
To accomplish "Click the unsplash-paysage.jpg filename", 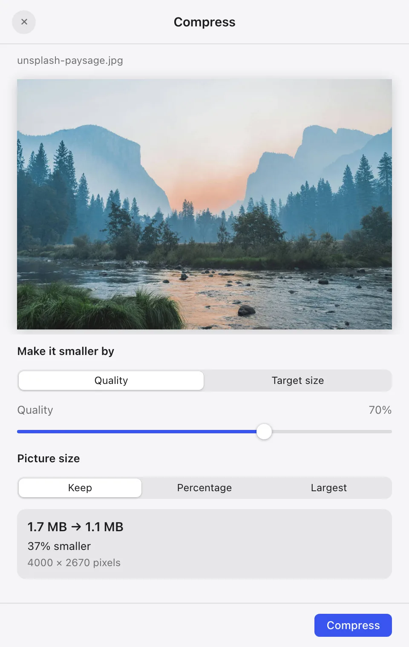I will click(70, 60).
